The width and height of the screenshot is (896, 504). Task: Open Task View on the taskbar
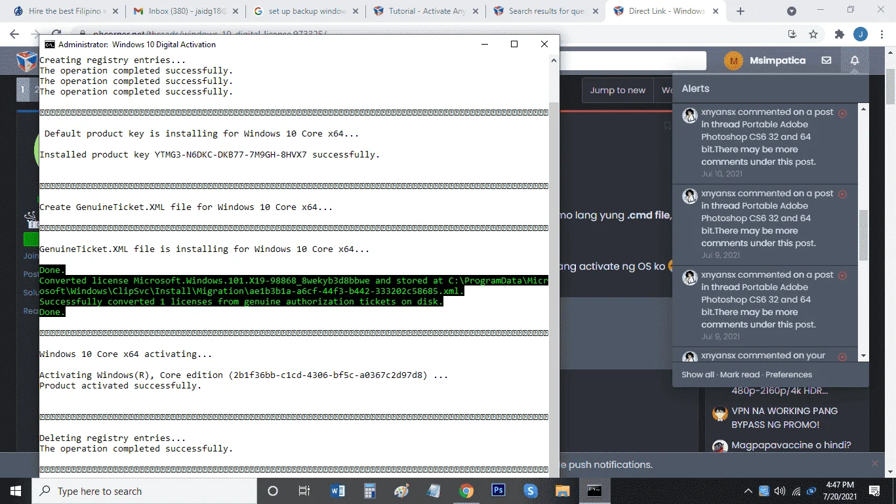304,491
